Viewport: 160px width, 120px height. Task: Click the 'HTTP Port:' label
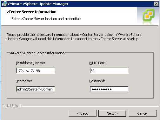pyautogui.click(x=97, y=63)
